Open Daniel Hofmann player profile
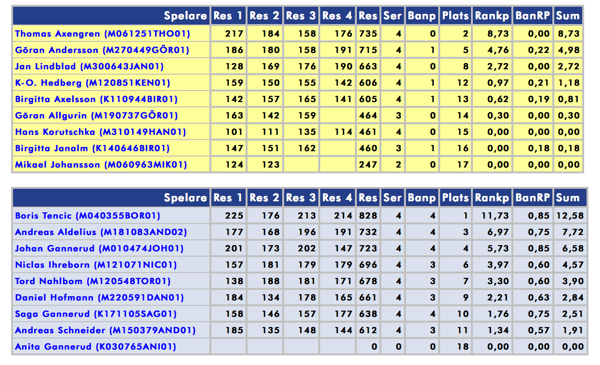 (x=99, y=298)
